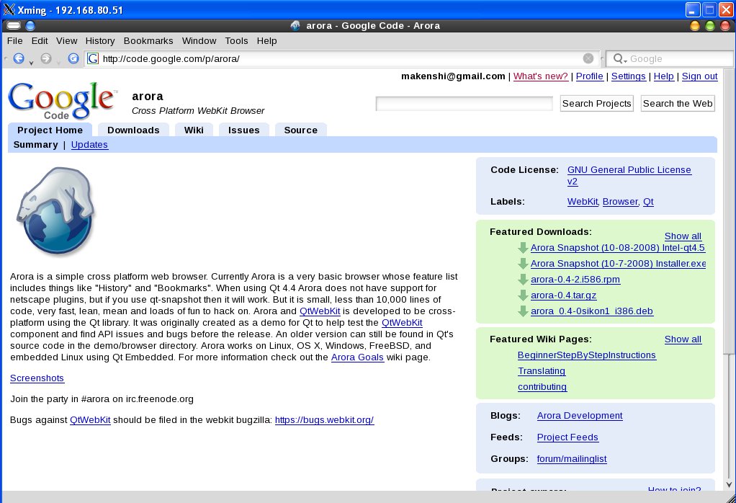This screenshot has height=503, width=736.
Task: Click the orange round button in Arora title bar
Action: 695,25
